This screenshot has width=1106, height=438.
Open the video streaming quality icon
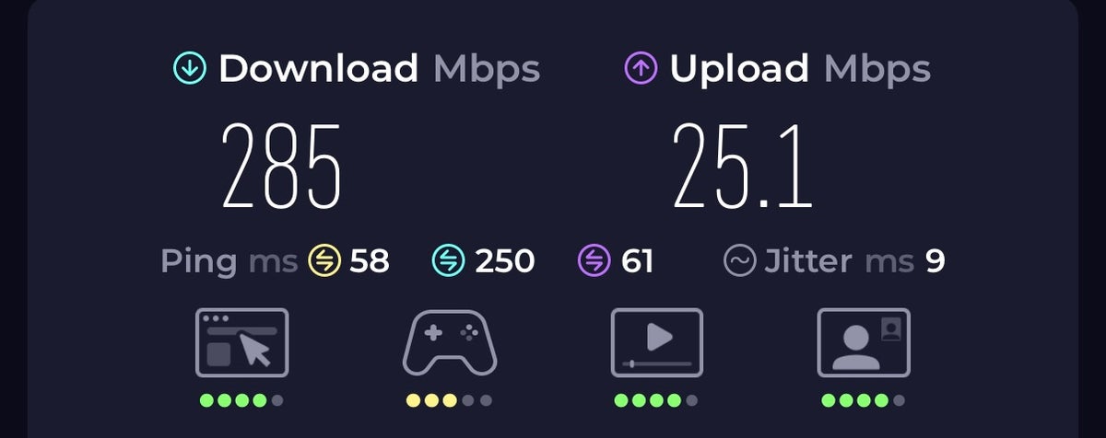point(657,342)
